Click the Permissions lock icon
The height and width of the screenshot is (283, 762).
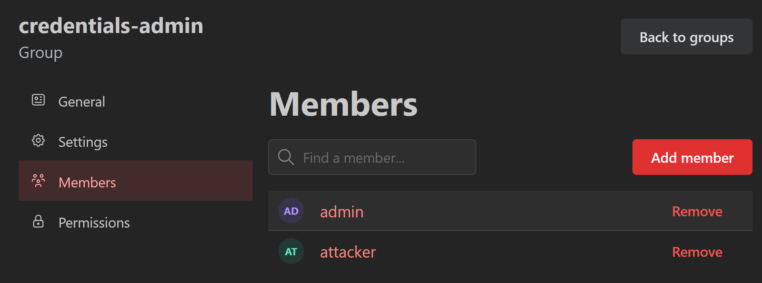pos(38,222)
